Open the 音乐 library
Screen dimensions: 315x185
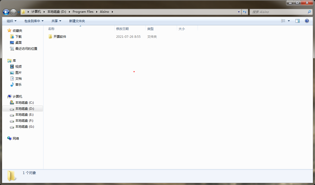point(18,85)
